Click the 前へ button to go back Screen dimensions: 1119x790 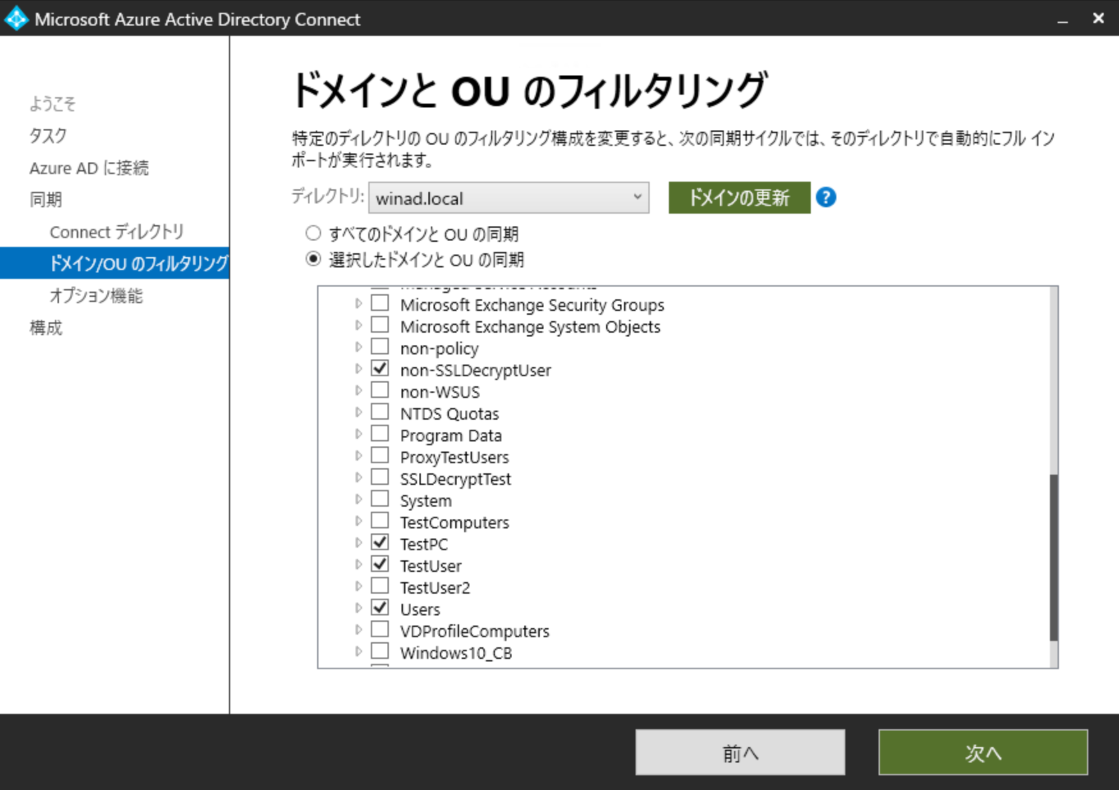[740, 754]
